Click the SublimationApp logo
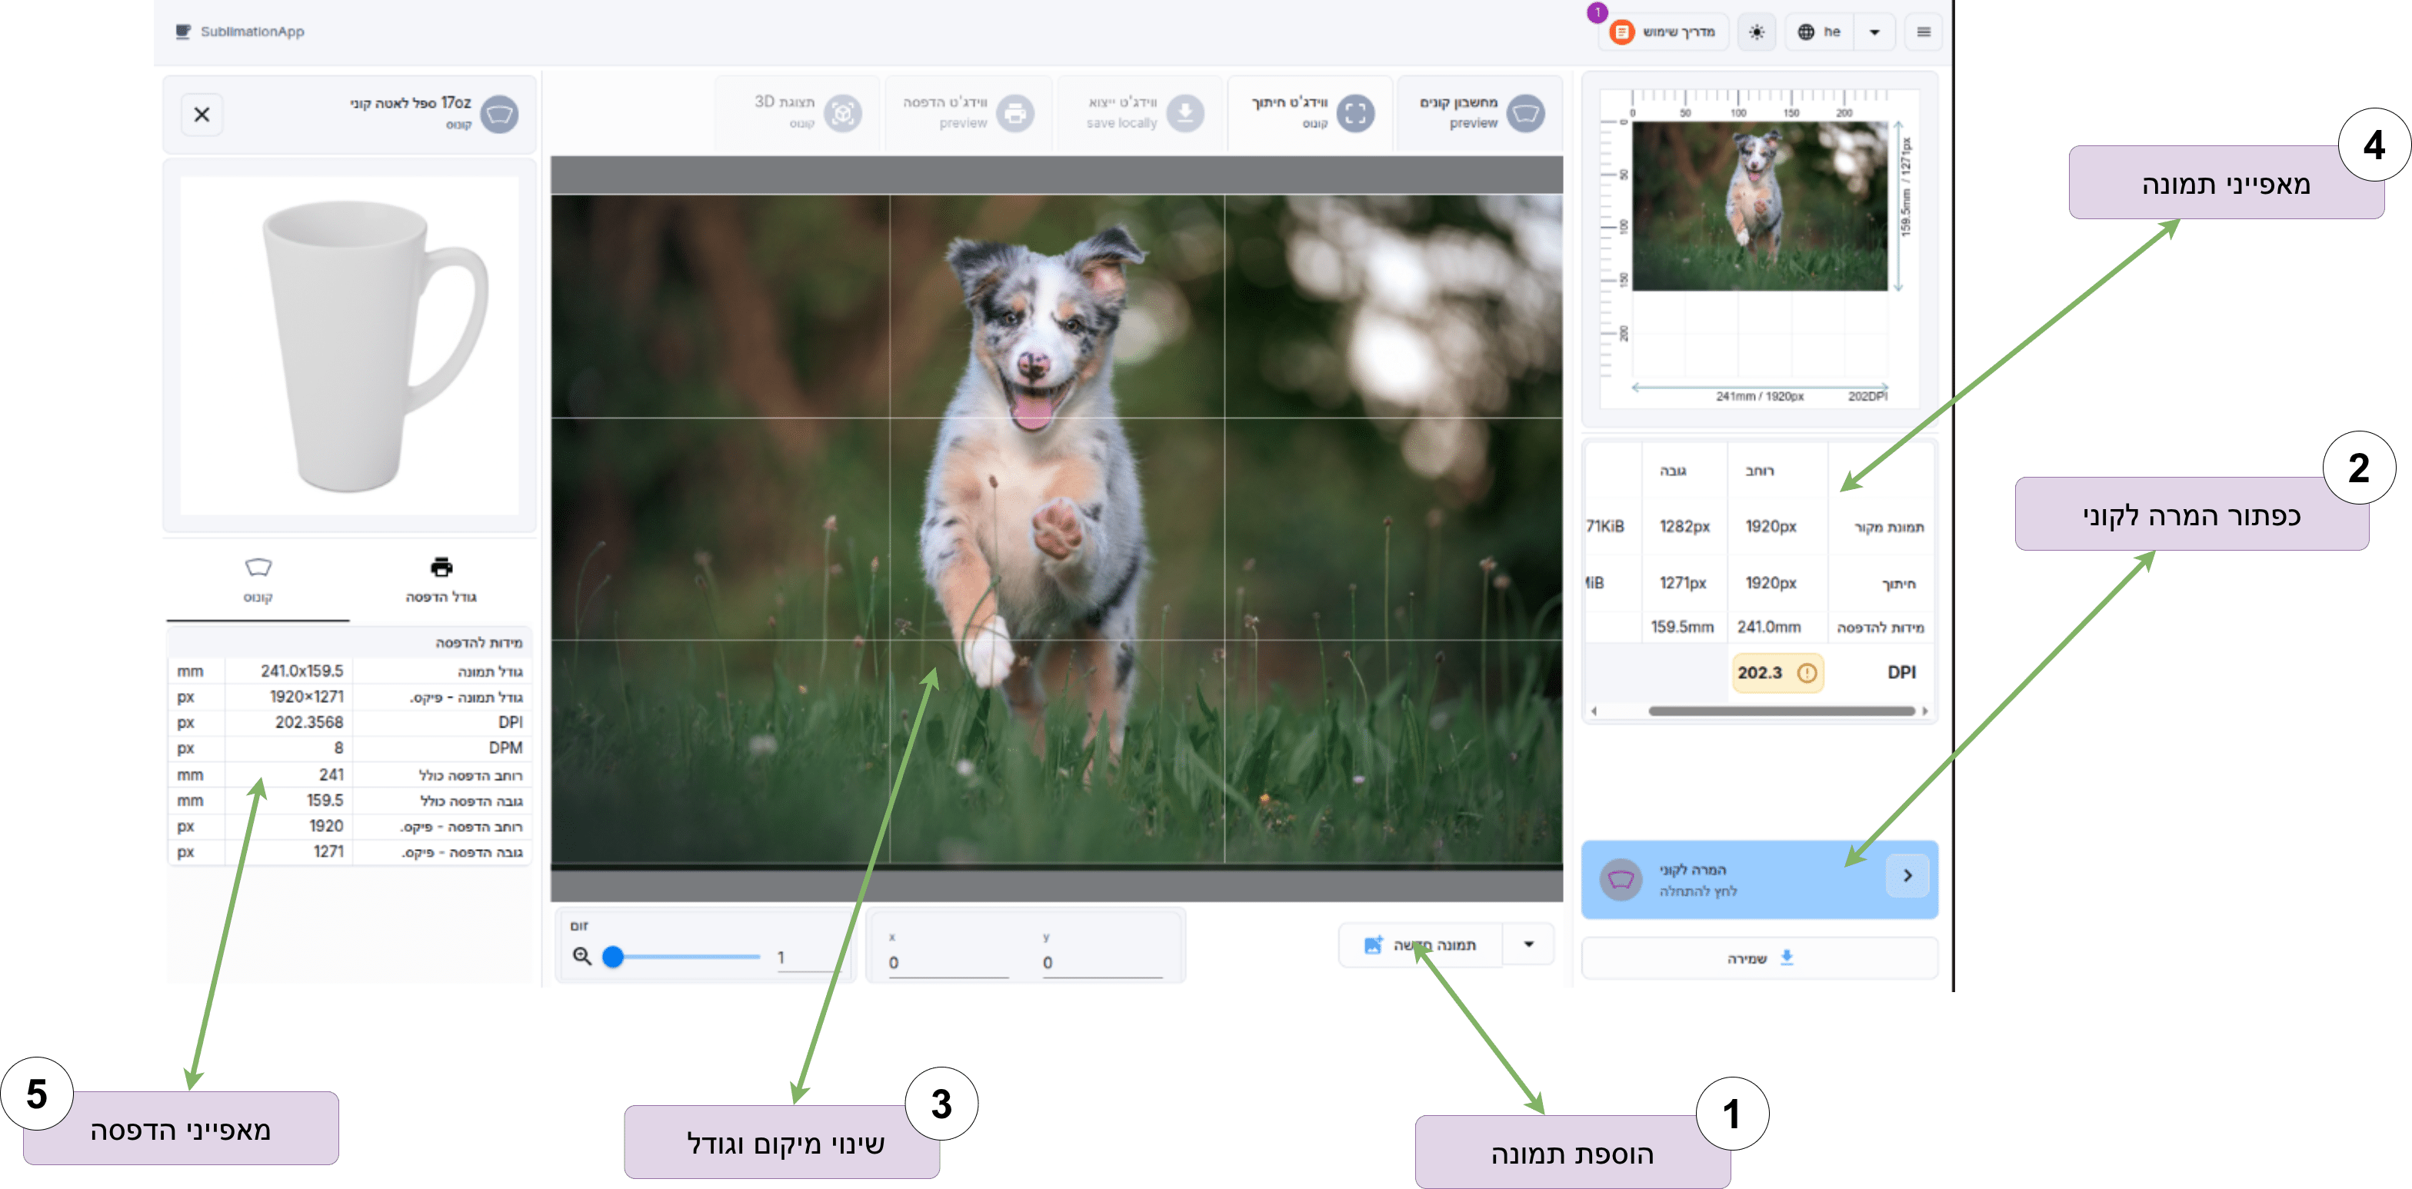 click(240, 32)
